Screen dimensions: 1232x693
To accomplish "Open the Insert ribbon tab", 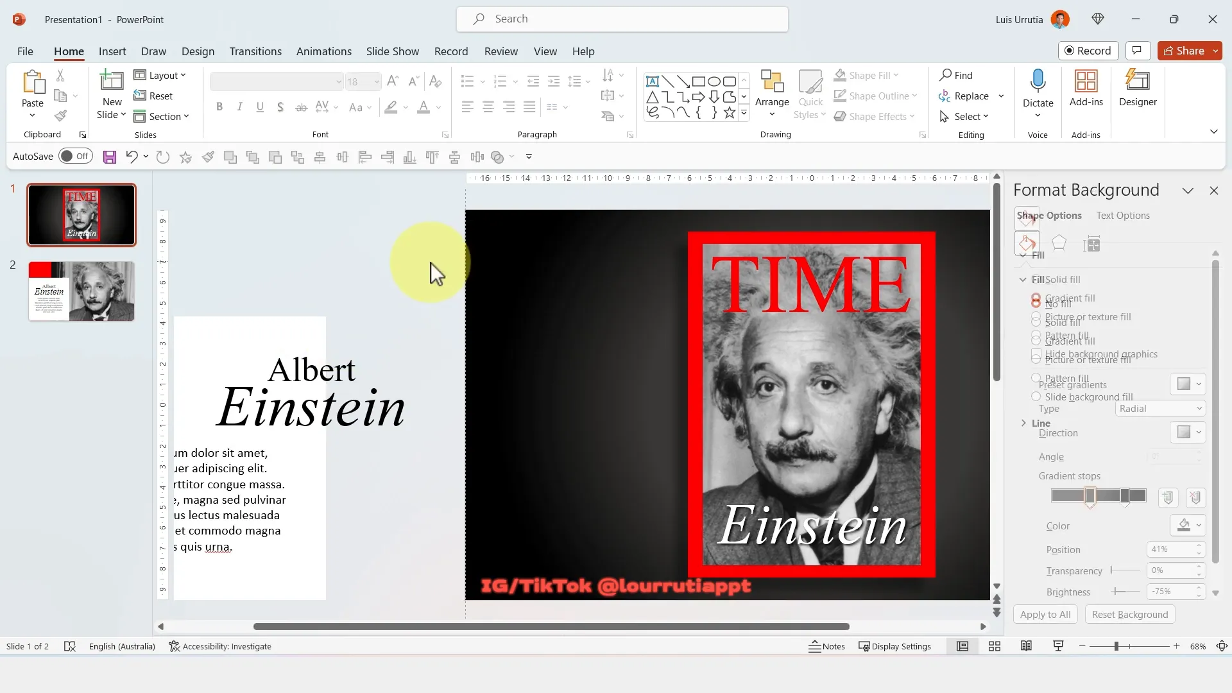I will point(112,51).
